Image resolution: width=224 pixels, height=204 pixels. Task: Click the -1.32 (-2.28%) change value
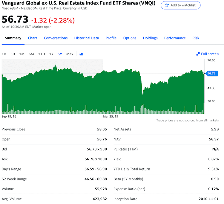(x=53, y=20)
